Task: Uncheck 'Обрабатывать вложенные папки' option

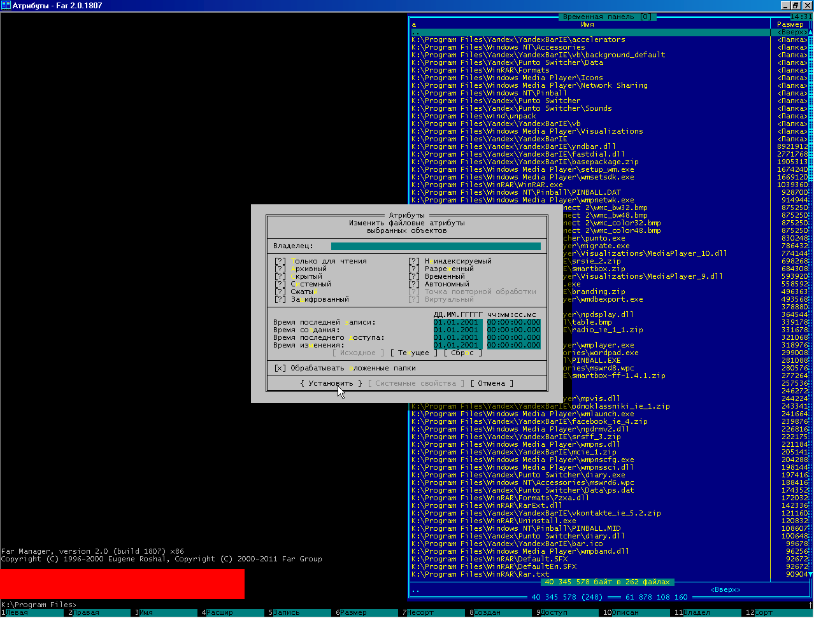Action: click(280, 369)
